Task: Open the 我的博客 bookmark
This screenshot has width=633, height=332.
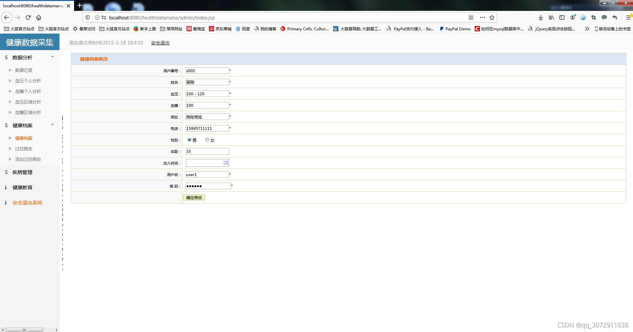Action: (x=265, y=29)
